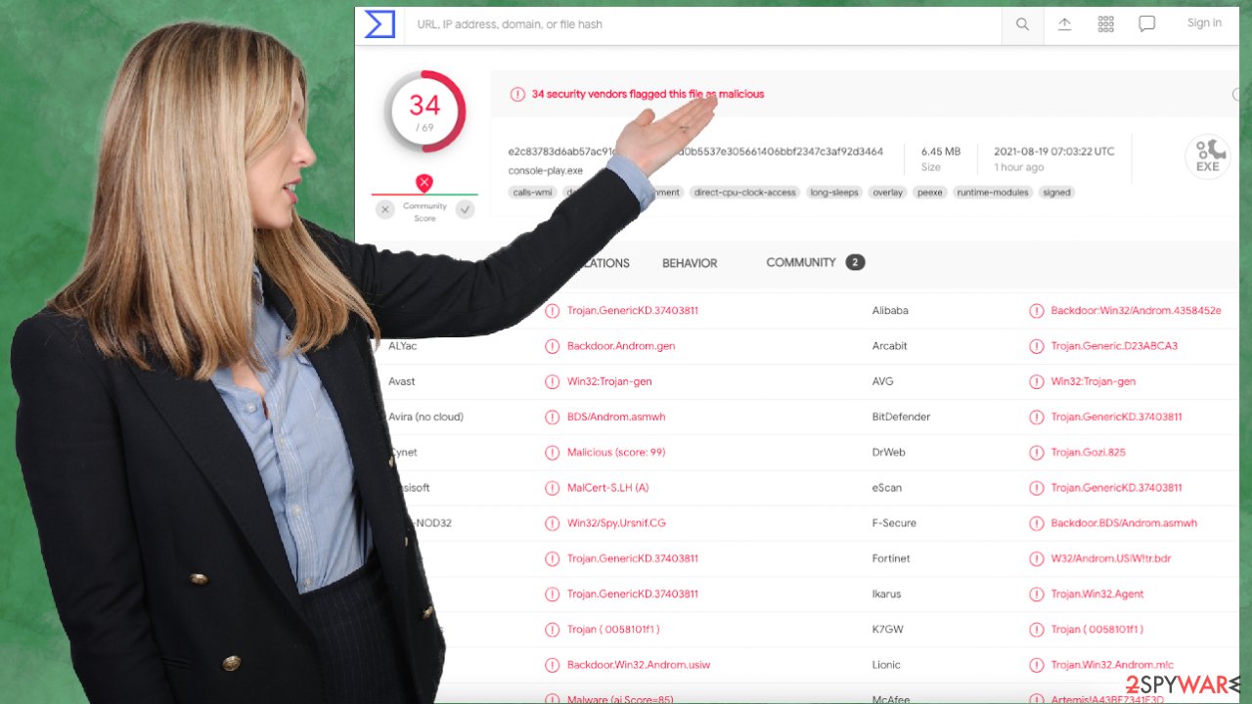The image size is (1252, 704).
Task: Vote file as malicious with X button
Action: pos(384,209)
